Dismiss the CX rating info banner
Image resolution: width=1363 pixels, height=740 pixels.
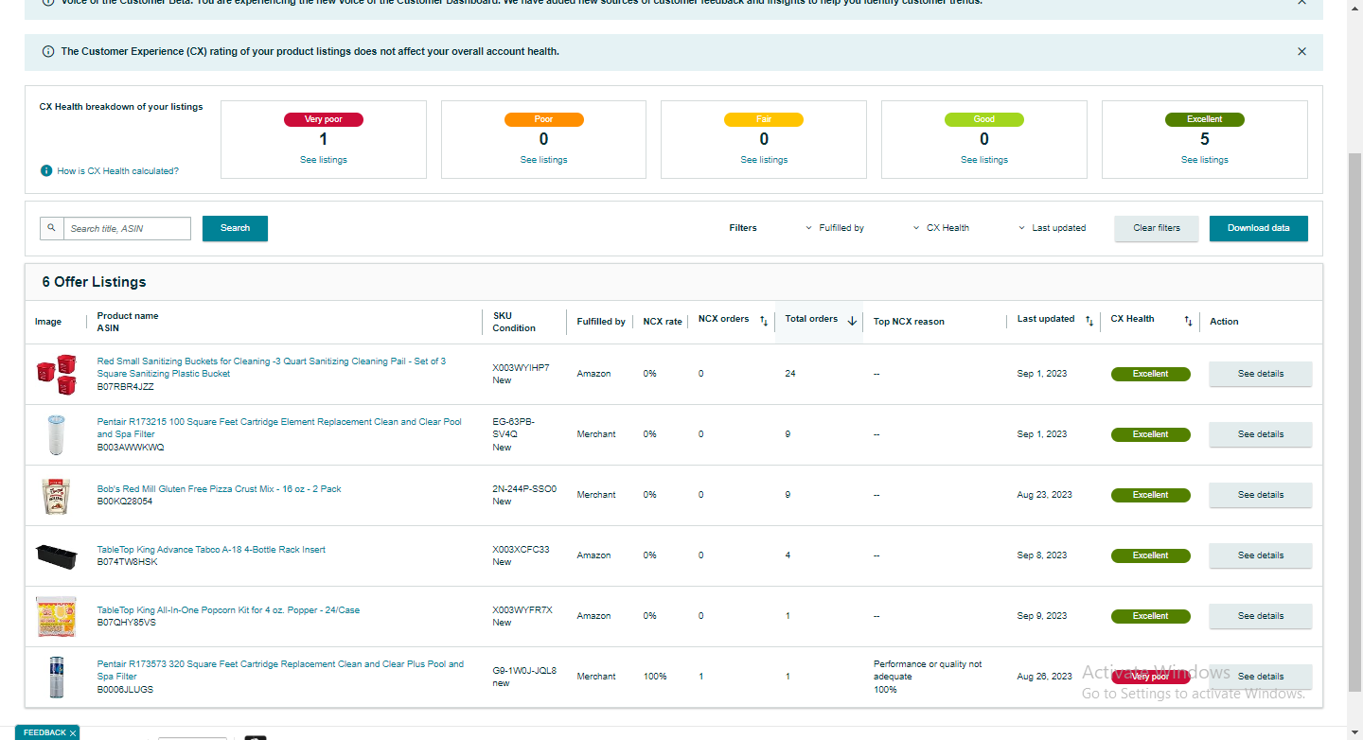pos(1301,52)
